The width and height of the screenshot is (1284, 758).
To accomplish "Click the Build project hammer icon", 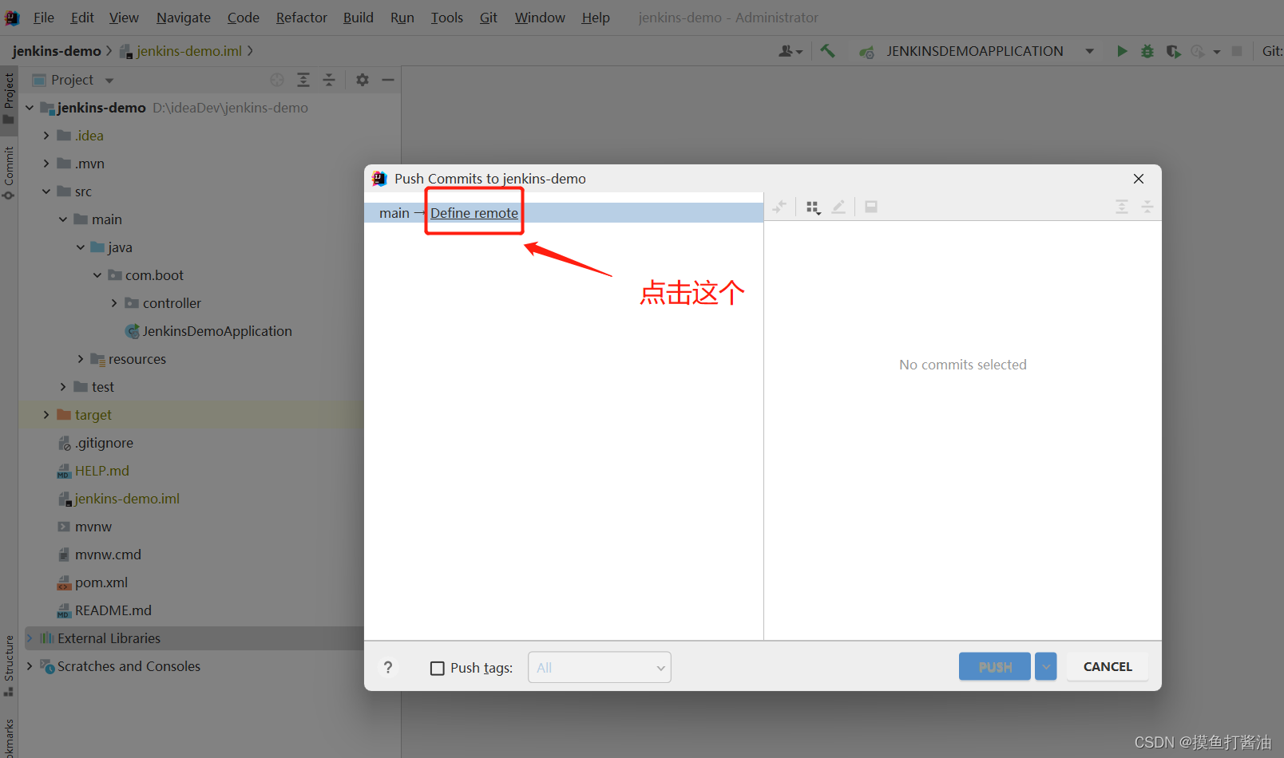I will pos(827,51).
